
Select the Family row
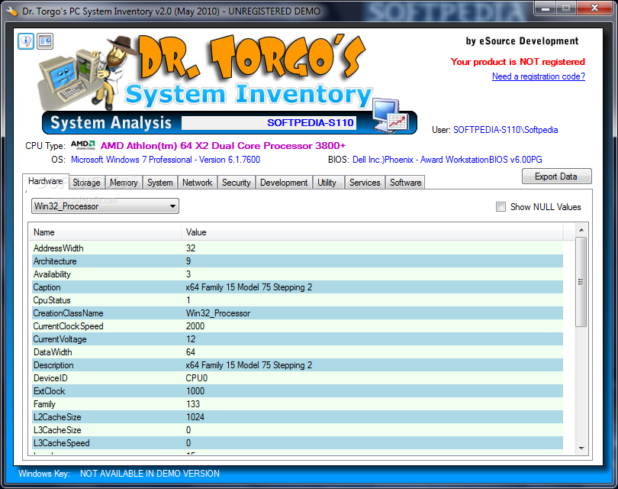[x=296, y=404]
